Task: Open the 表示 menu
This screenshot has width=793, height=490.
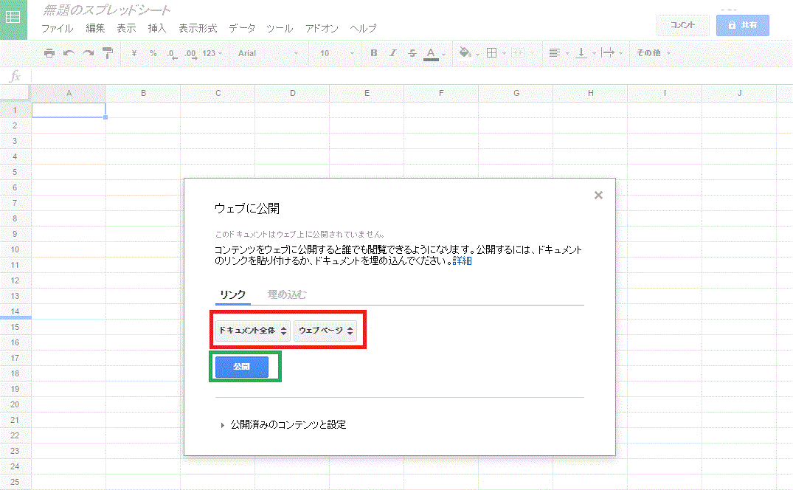Action: point(126,28)
